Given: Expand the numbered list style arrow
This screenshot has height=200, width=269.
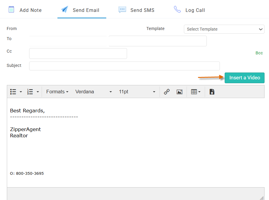Looking at the screenshot, I should (x=38, y=92).
